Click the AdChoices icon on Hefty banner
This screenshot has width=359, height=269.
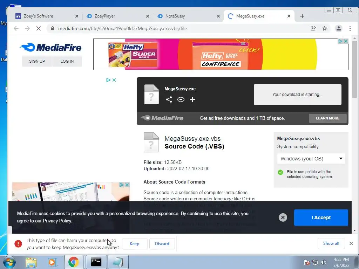(340, 41)
